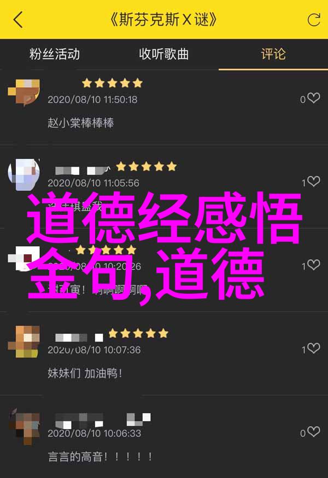This screenshot has height=478, width=328.
Task: Like the 妹妹们 加油鸭 comment heart
Action: [x=313, y=348]
